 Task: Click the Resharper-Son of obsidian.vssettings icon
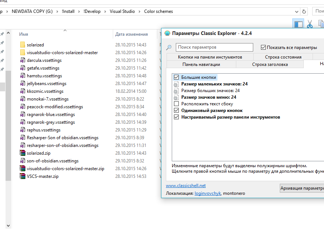pos(22,138)
